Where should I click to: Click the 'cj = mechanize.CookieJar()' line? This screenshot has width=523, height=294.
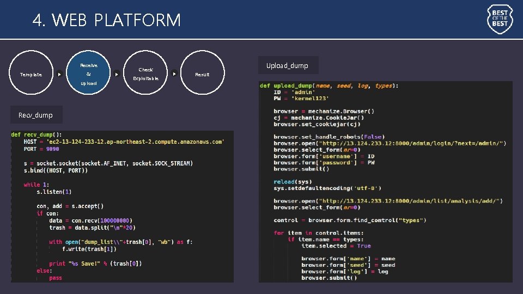pyautogui.click(x=319, y=118)
